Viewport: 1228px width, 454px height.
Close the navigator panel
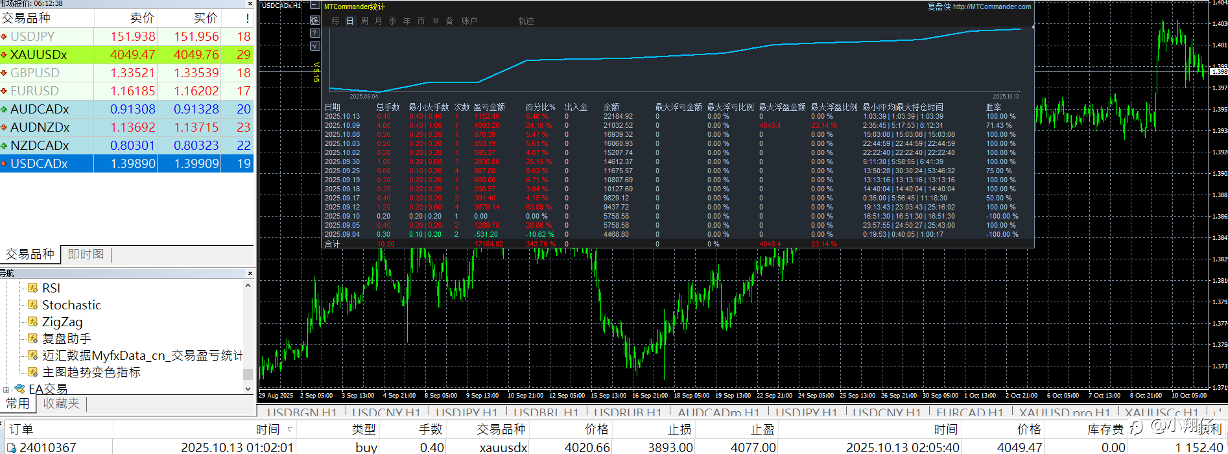(250, 273)
